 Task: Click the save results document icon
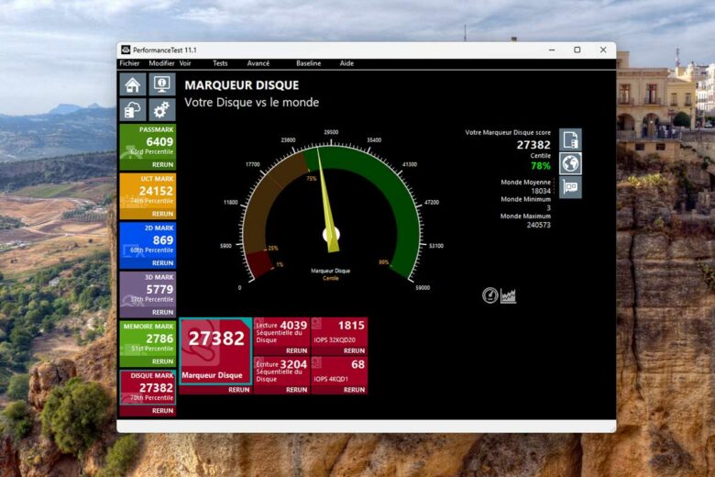pyautogui.click(x=570, y=139)
